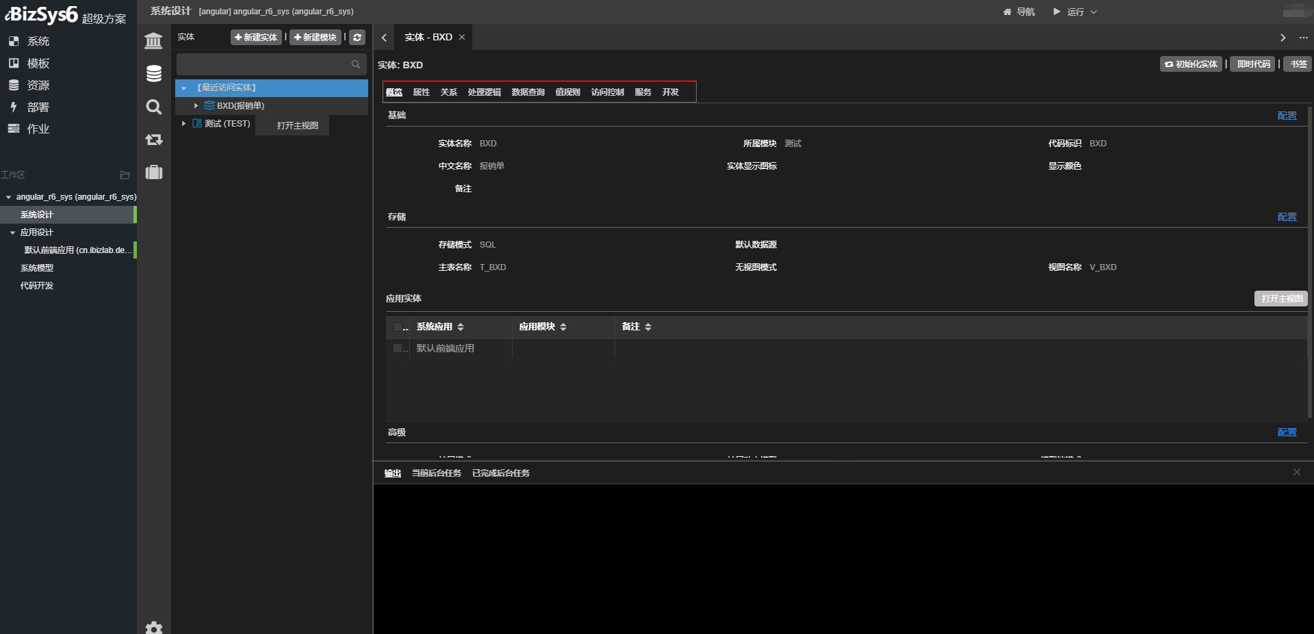The width and height of the screenshot is (1314, 634).
Task: Click 初始化实体 button
Action: [x=1191, y=64]
